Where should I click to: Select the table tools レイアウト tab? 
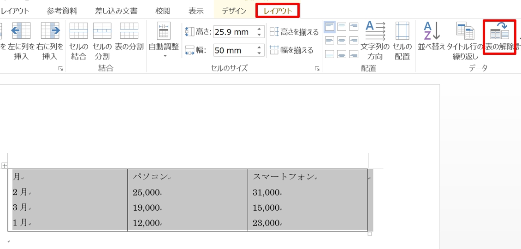[x=278, y=11]
